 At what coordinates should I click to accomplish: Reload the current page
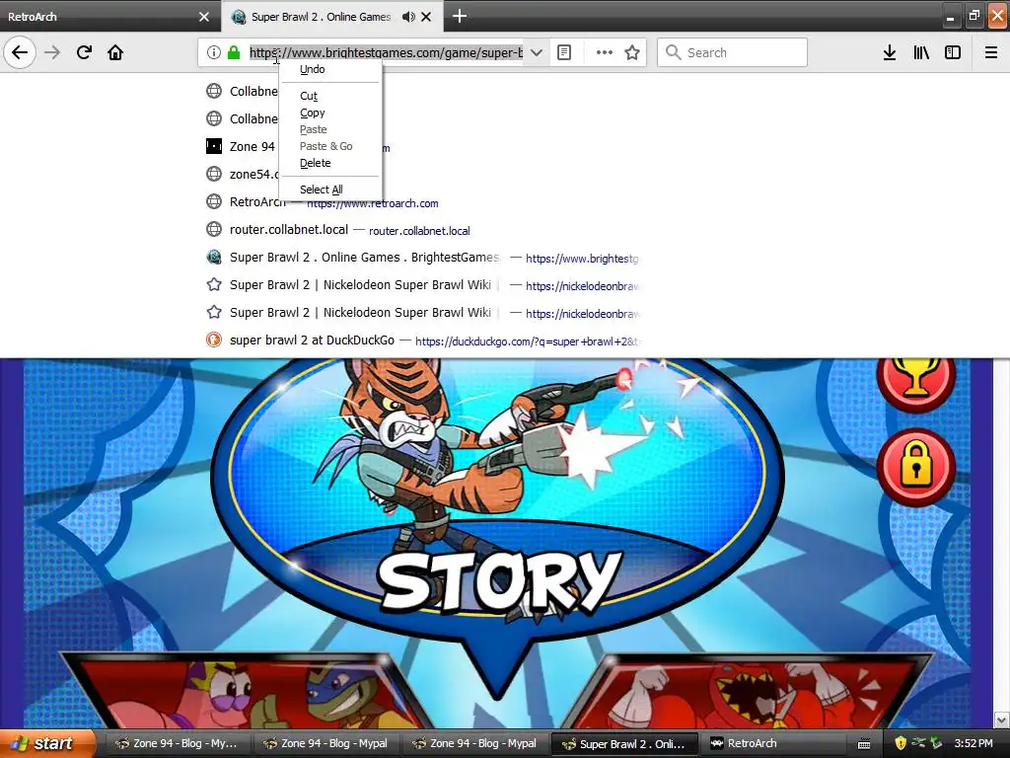(x=84, y=52)
